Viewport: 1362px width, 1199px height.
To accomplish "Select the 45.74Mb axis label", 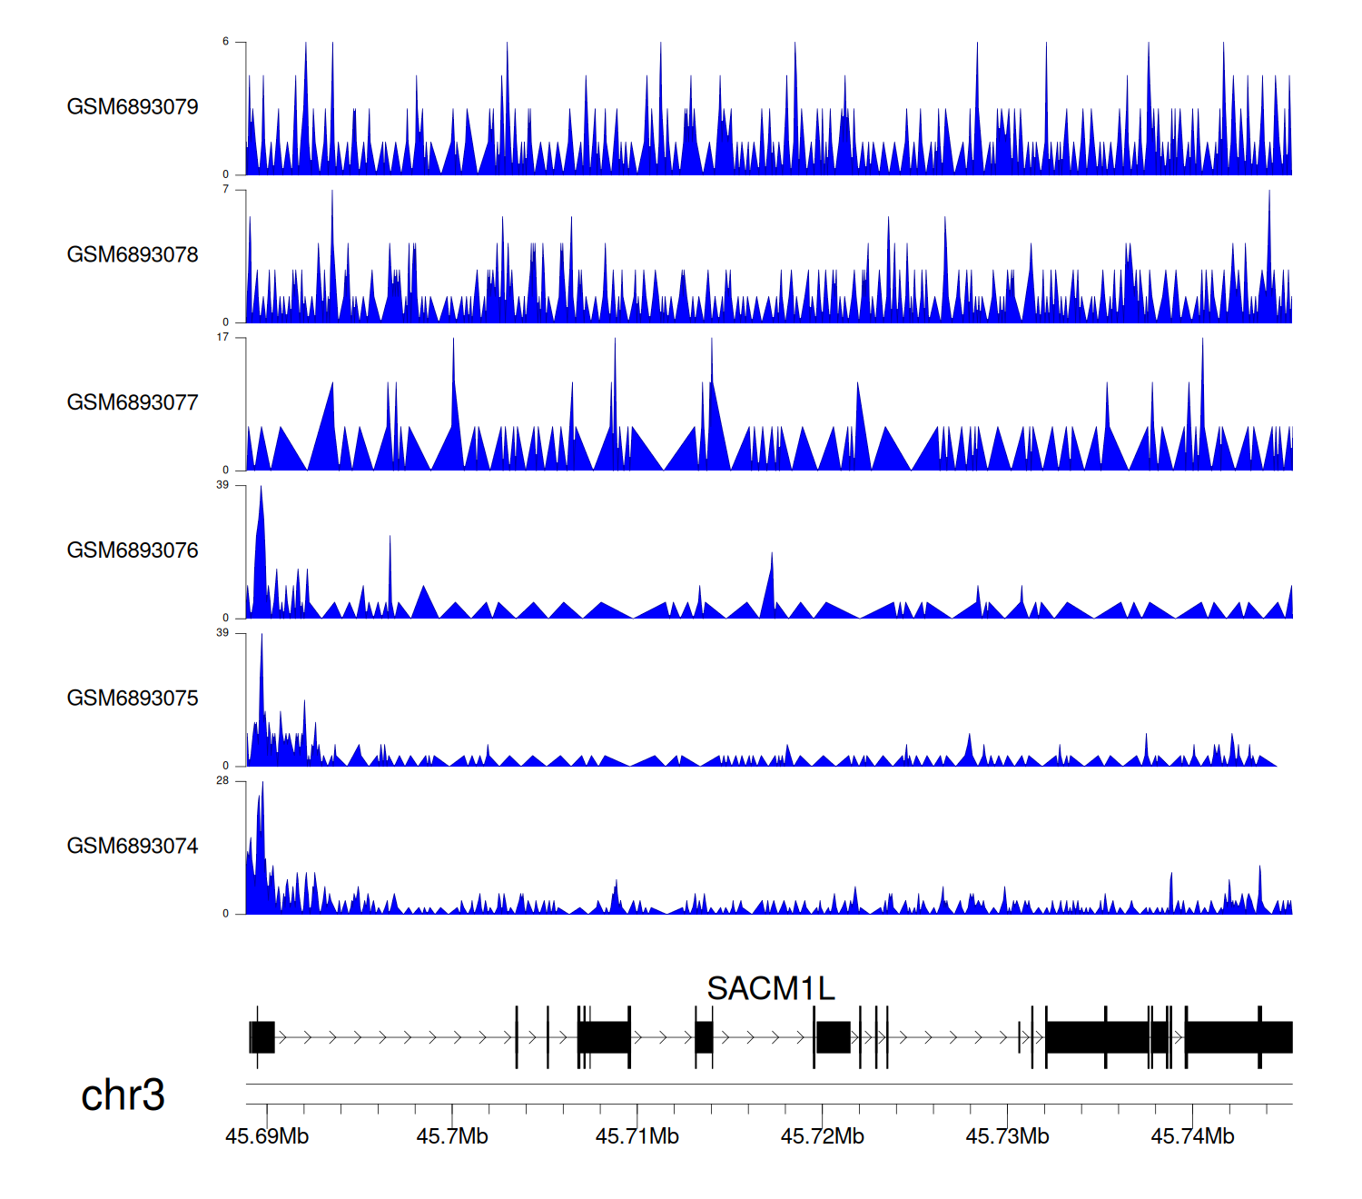I will point(1192,1136).
